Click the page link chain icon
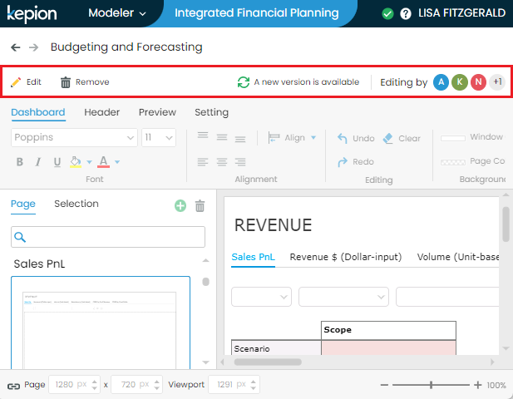Viewport: 513px width, 399px height. [x=14, y=387]
